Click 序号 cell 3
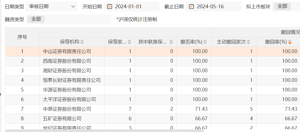This screenshot has height=132, width=300. (x=22, y=71)
